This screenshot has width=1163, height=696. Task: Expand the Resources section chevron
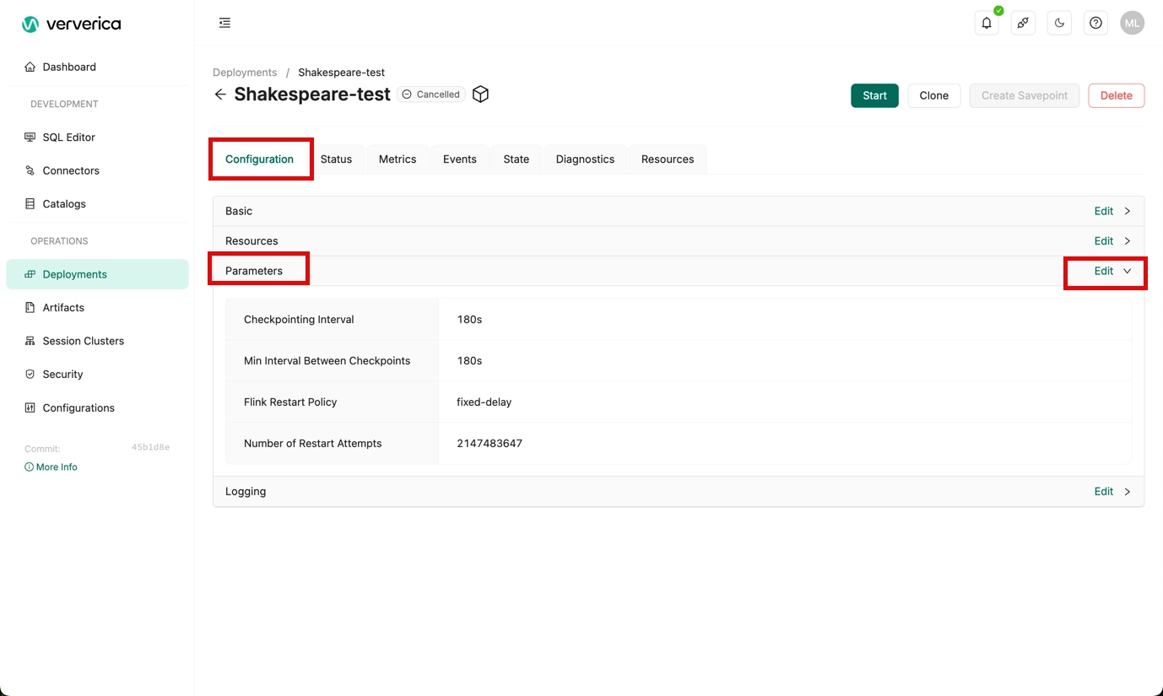coord(1128,241)
